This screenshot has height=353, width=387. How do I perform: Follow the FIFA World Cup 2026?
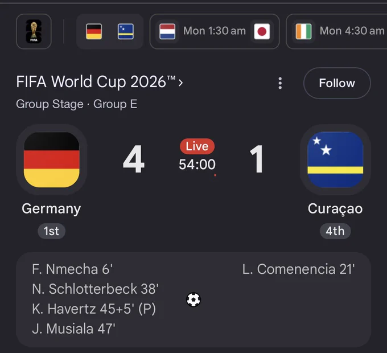337,83
